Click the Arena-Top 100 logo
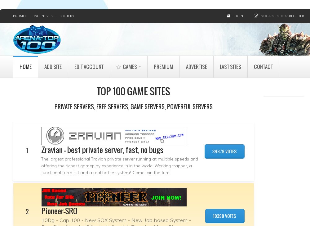The image size is (310, 226). pyautogui.click(x=37, y=40)
